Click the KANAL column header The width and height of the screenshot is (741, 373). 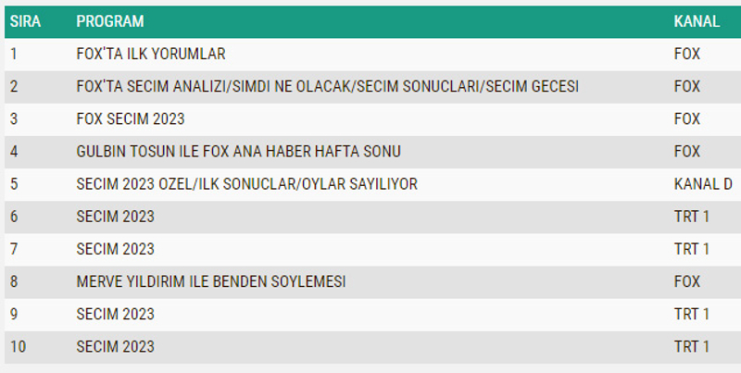coord(697,21)
